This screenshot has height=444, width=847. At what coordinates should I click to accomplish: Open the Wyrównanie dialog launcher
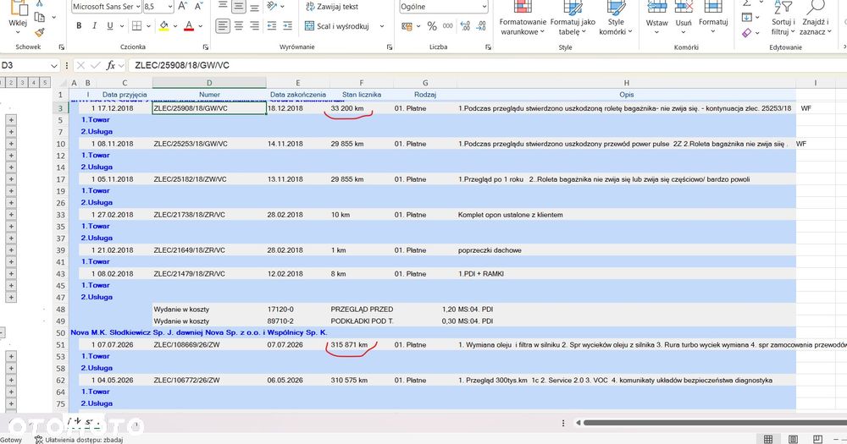(x=390, y=47)
